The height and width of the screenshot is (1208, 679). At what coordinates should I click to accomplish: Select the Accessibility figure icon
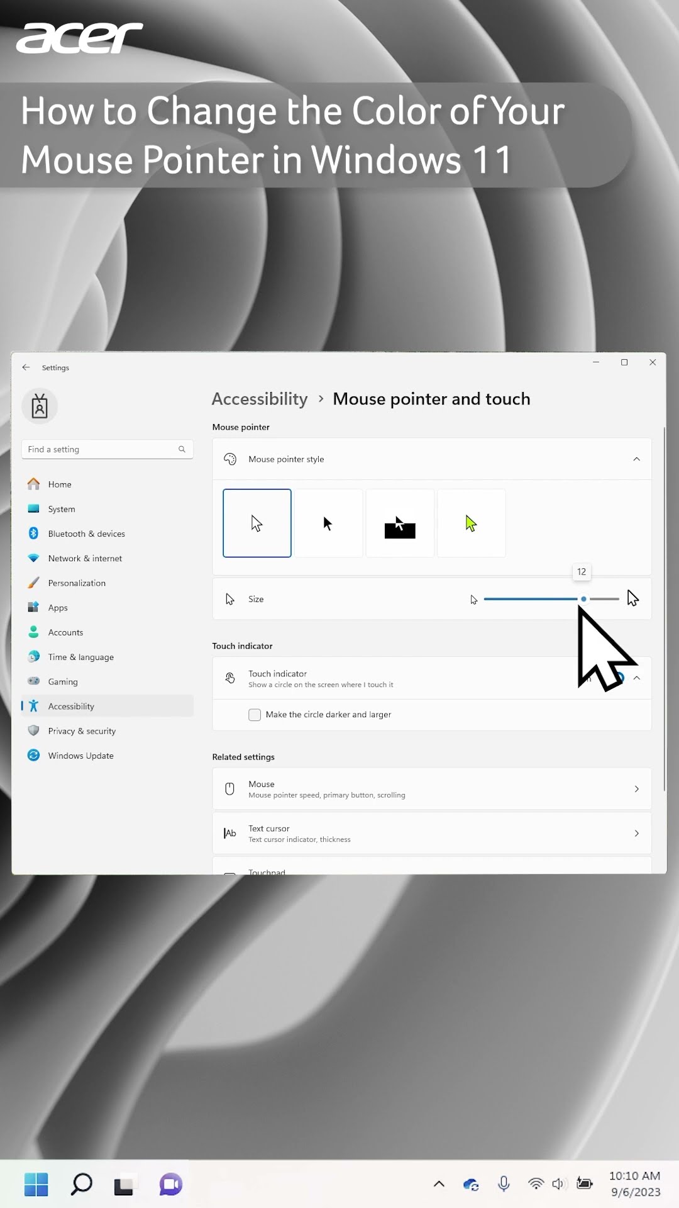tap(34, 707)
